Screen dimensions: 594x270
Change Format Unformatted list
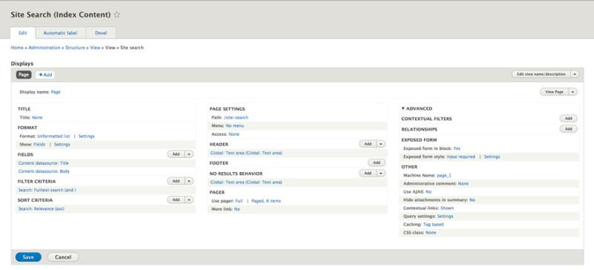tap(53, 136)
